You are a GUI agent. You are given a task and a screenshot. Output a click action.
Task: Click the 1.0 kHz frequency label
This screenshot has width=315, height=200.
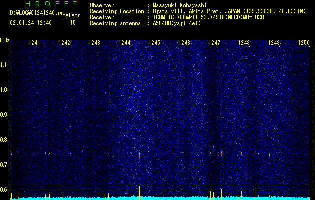[x=4, y=90]
